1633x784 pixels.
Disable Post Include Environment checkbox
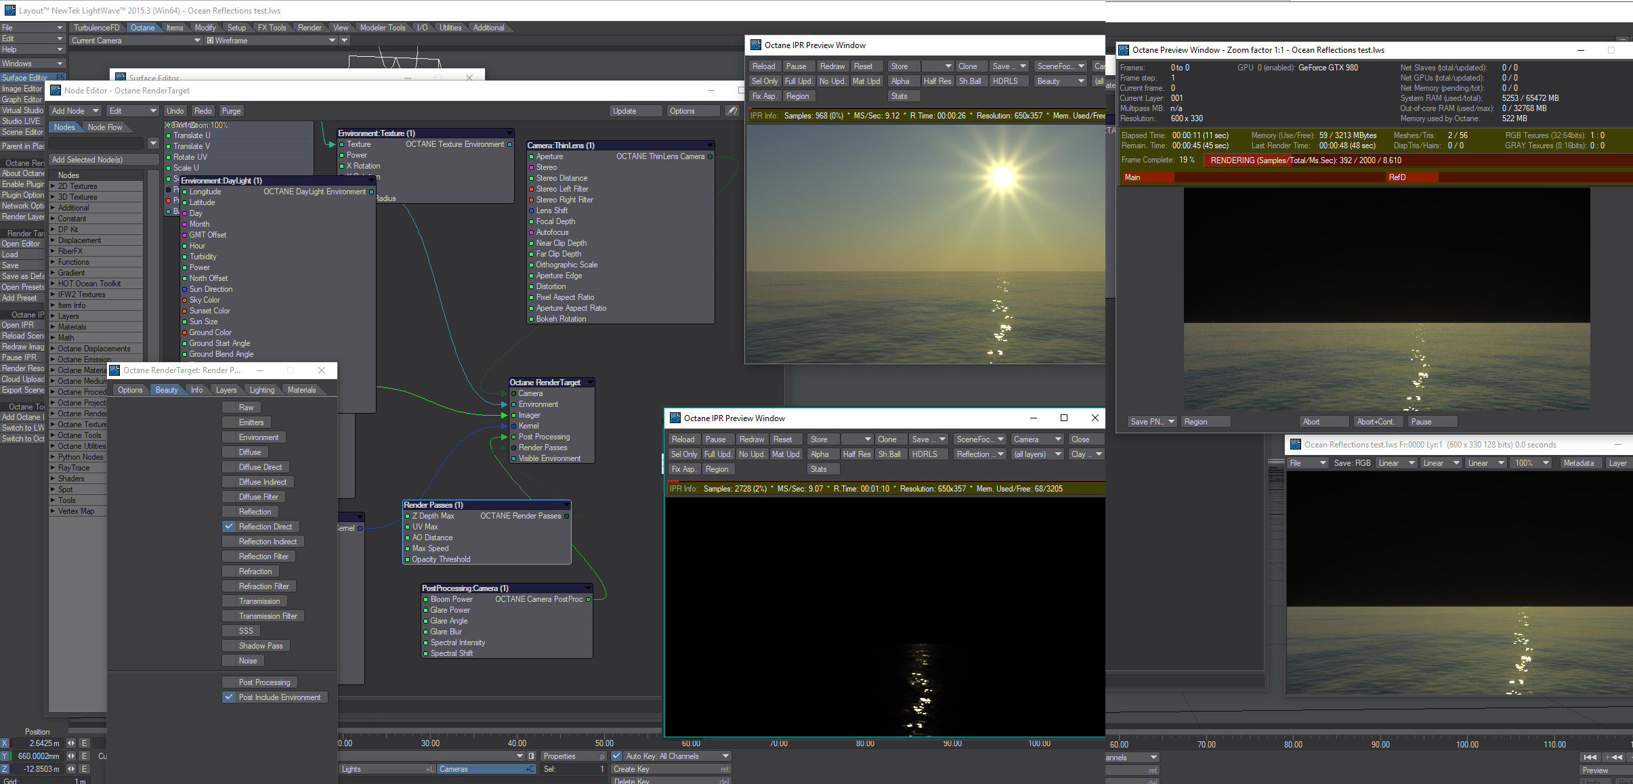229,697
